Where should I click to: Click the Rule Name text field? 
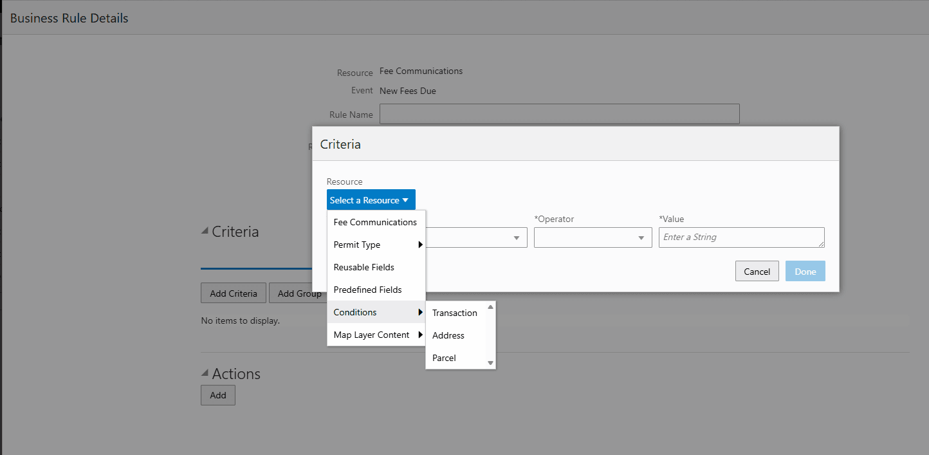tap(559, 114)
